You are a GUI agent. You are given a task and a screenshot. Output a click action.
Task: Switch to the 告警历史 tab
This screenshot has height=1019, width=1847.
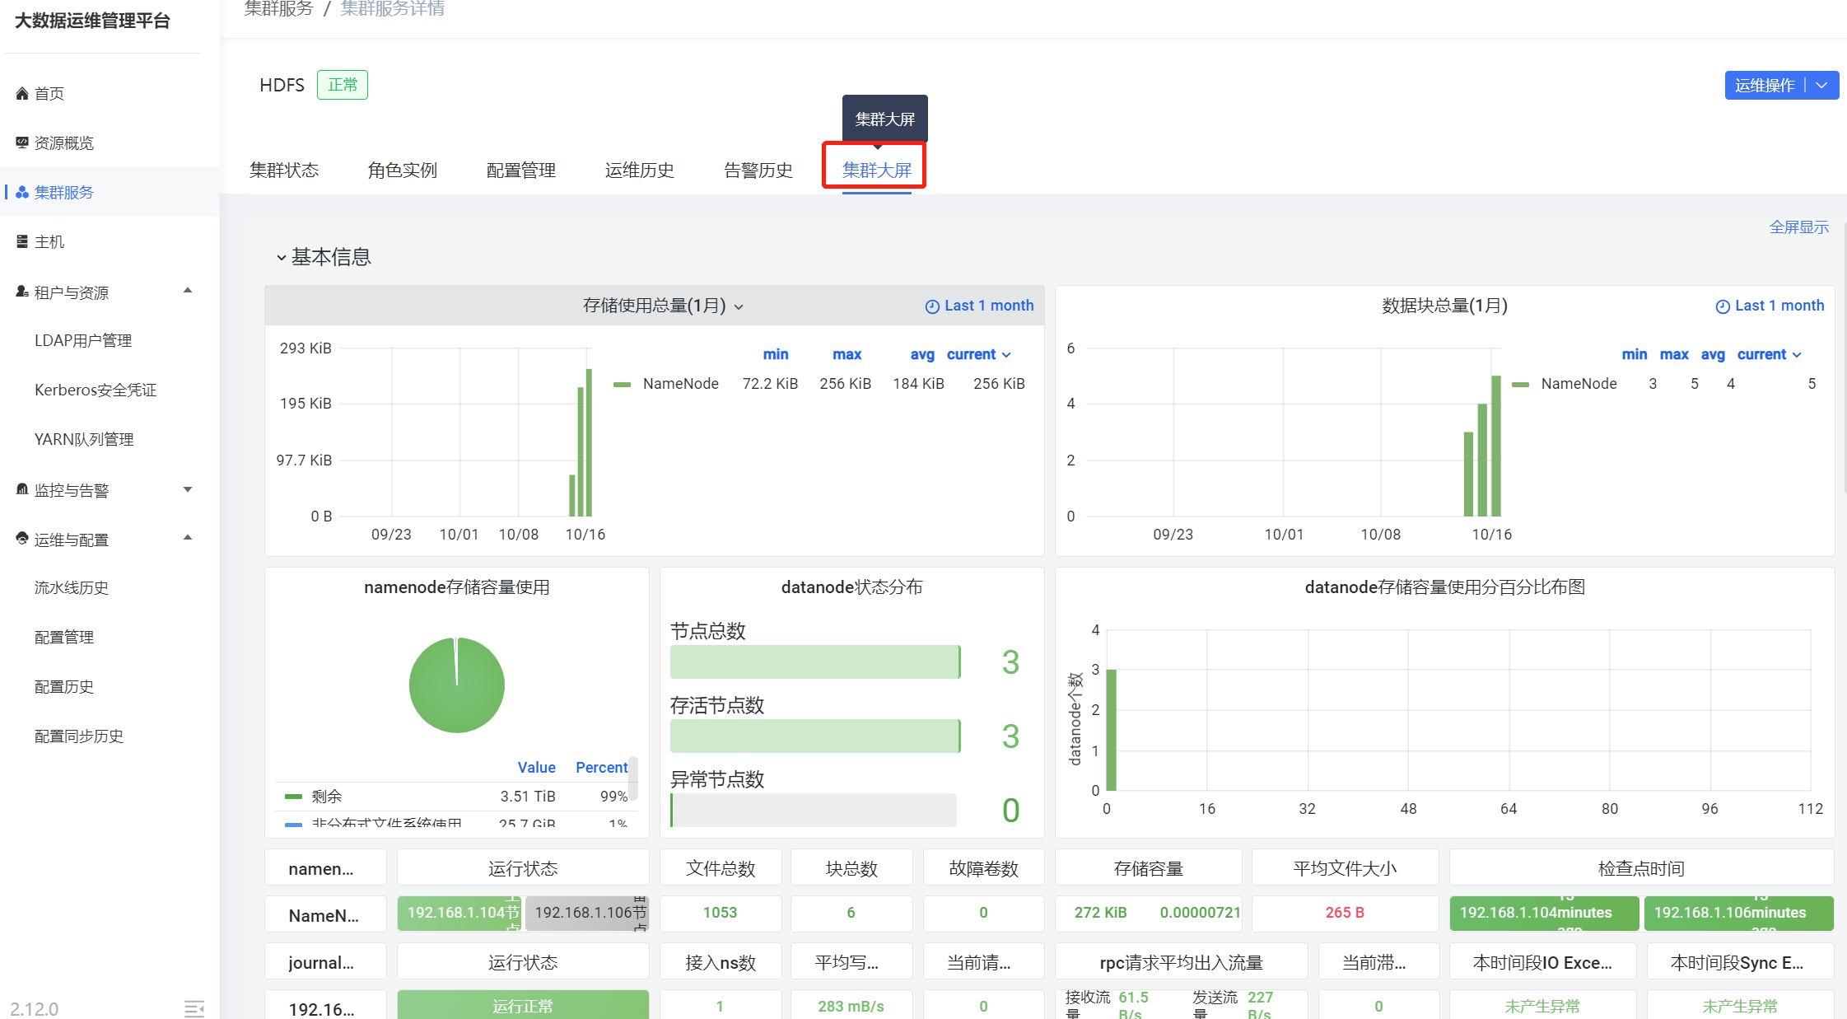click(x=758, y=171)
